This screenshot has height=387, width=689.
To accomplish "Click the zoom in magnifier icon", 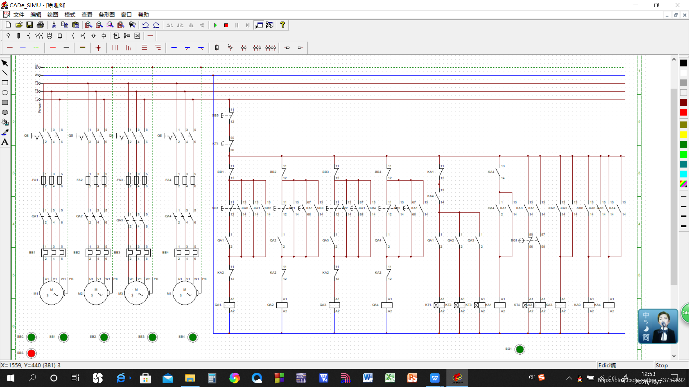I will click(x=88, y=25).
